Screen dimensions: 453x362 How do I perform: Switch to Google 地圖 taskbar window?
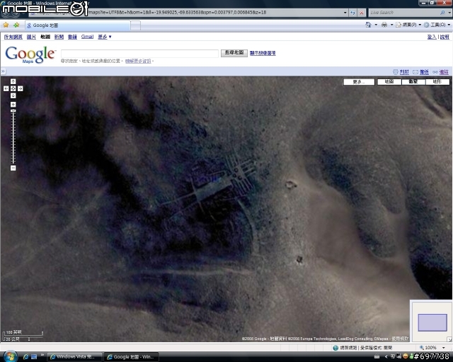click(x=132, y=357)
